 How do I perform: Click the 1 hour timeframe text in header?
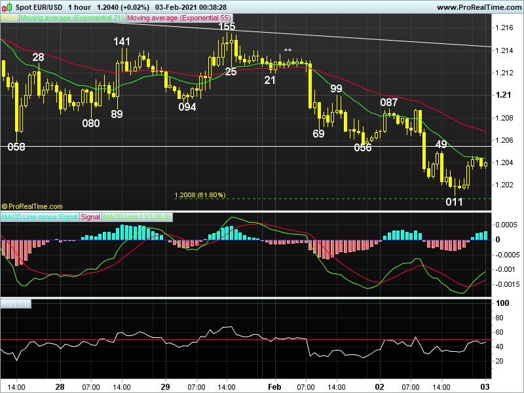[79, 7]
